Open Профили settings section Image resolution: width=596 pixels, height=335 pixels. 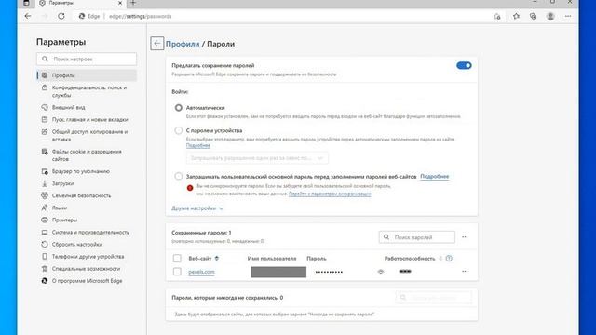pos(87,75)
